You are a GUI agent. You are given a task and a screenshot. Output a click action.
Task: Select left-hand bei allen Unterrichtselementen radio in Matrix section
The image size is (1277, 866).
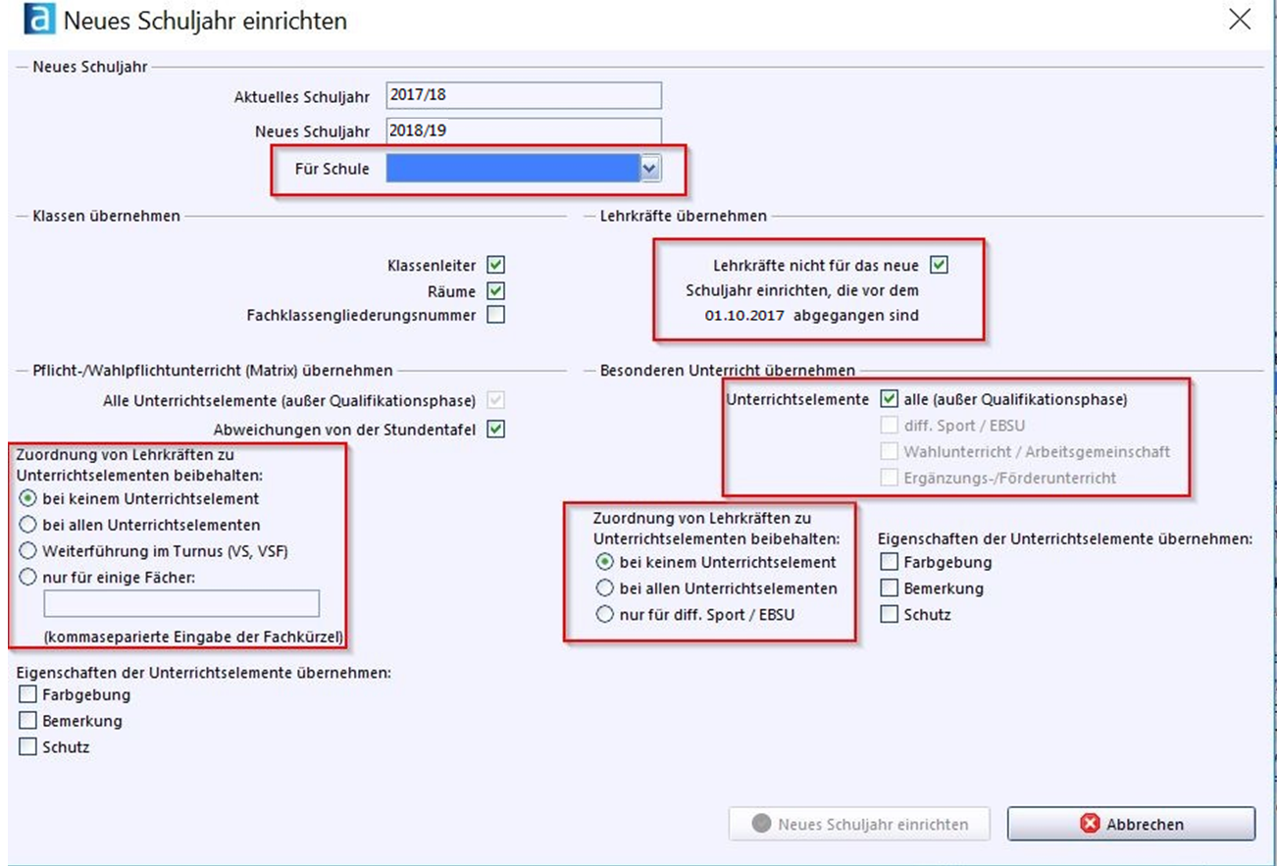[x=28, y=525]
